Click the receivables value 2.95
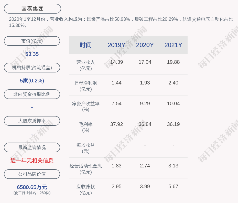238x203 pixels. [x=116, y=186]
